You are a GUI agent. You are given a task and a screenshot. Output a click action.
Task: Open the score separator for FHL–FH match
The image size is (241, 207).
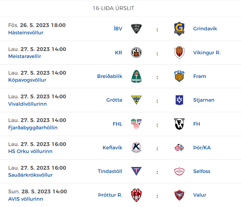pos(157,125)
